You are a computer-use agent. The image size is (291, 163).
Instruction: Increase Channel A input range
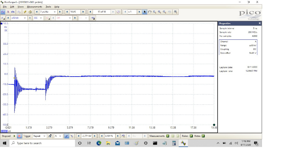(x=30, y=18)
